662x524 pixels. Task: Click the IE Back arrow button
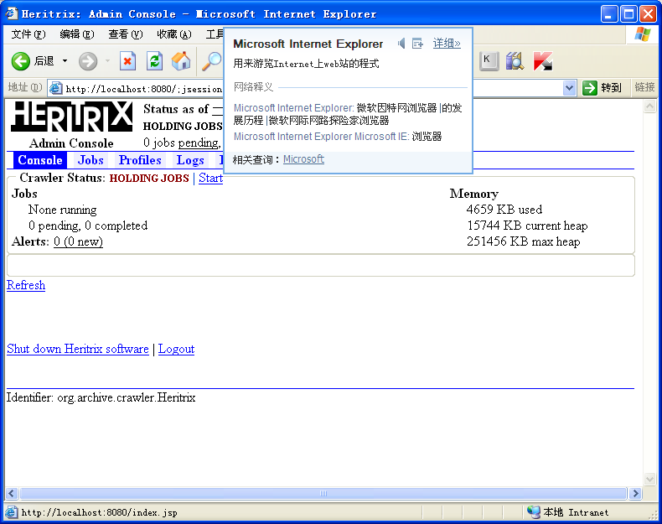pyautogui.click(x=20, y=62)
